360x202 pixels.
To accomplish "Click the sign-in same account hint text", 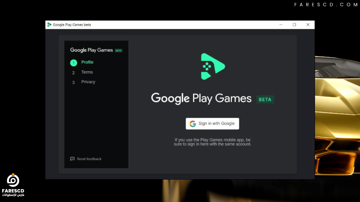I will tap(212, 142).
